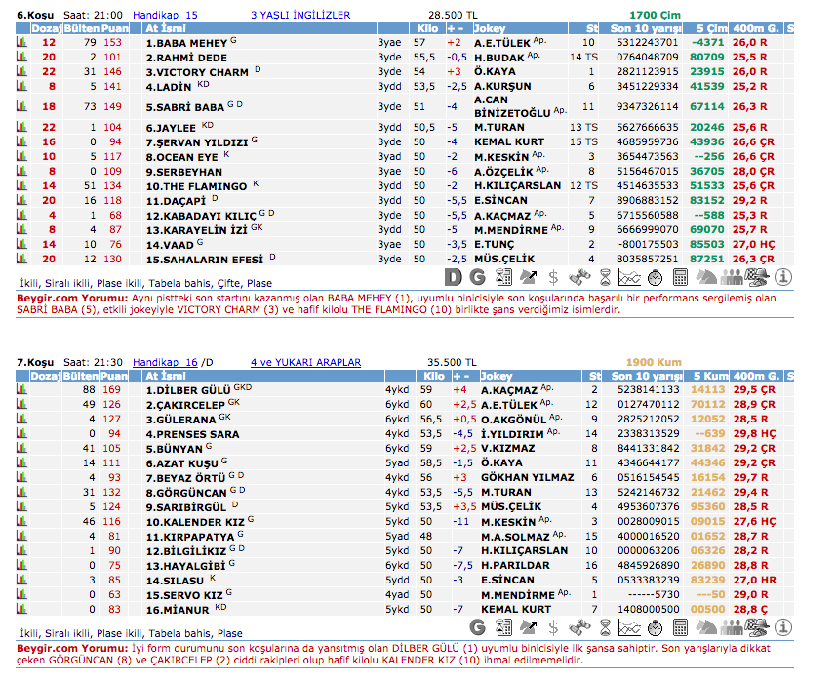The image size is (837, 683).
Task: Open the 4 ve YUKARI ARAPLAR link
Action: click(x=305, y=362)
